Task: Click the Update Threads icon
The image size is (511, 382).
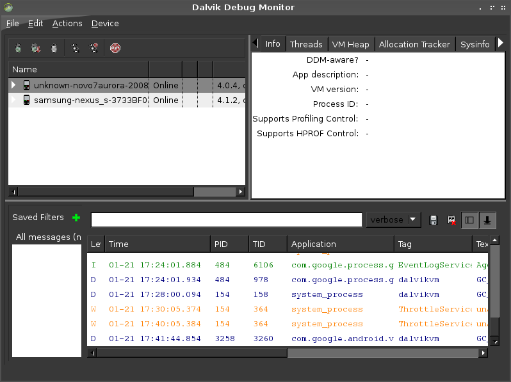Action: pos(76,48)
